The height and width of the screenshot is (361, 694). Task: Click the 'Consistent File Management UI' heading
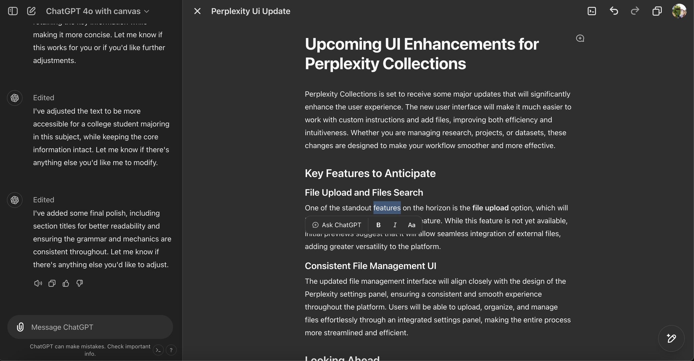click(x=370, y=266)
